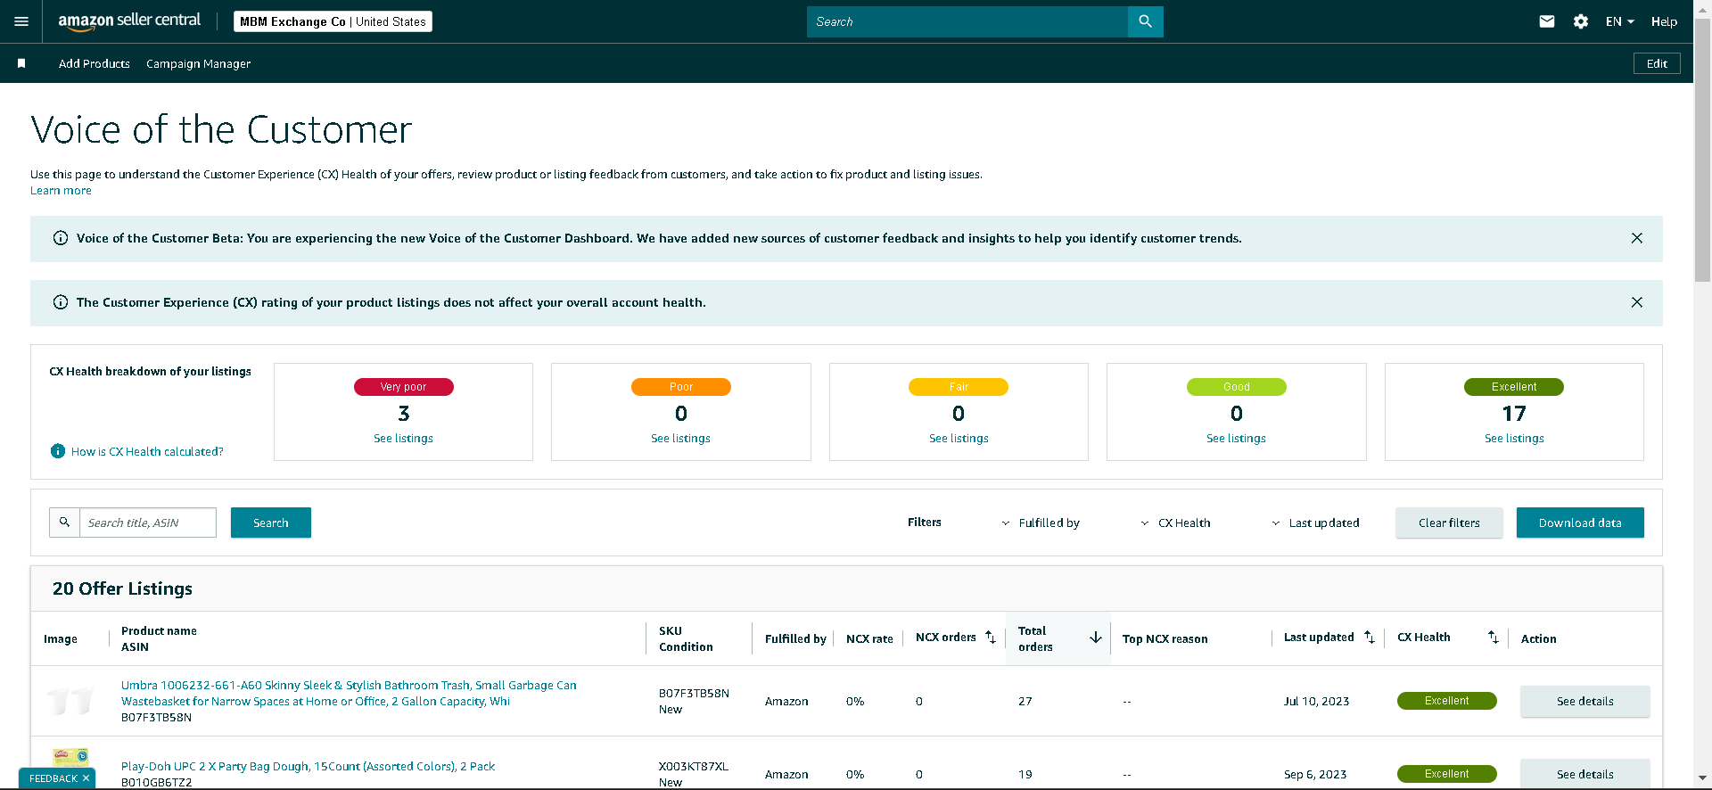Click the info icon beside How is CX Health calculated
The width and height of the screenshot is (1712, 790).
click(x=58, y=451)
